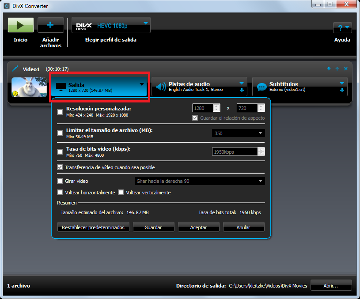Viewport: 360px width, 299px height.
Task: Check Voltear horizontalmente
Action: coord(60,192)
